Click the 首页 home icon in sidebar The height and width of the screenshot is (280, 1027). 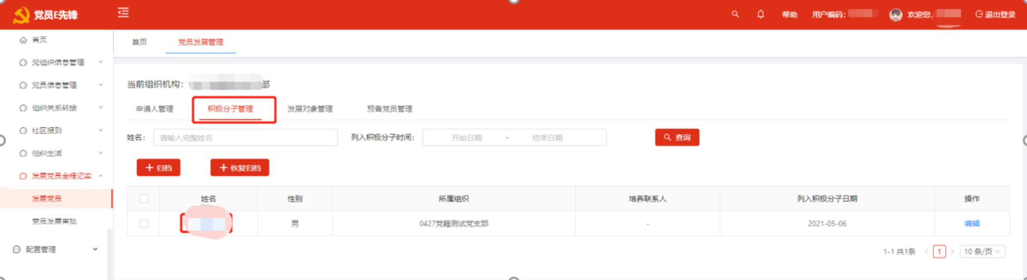point(23,40)
